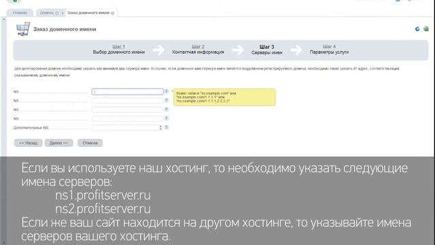The height and width of the screenshot is (245, 435).
Task: Click the Отмена button
Action: tap(90, 143)
